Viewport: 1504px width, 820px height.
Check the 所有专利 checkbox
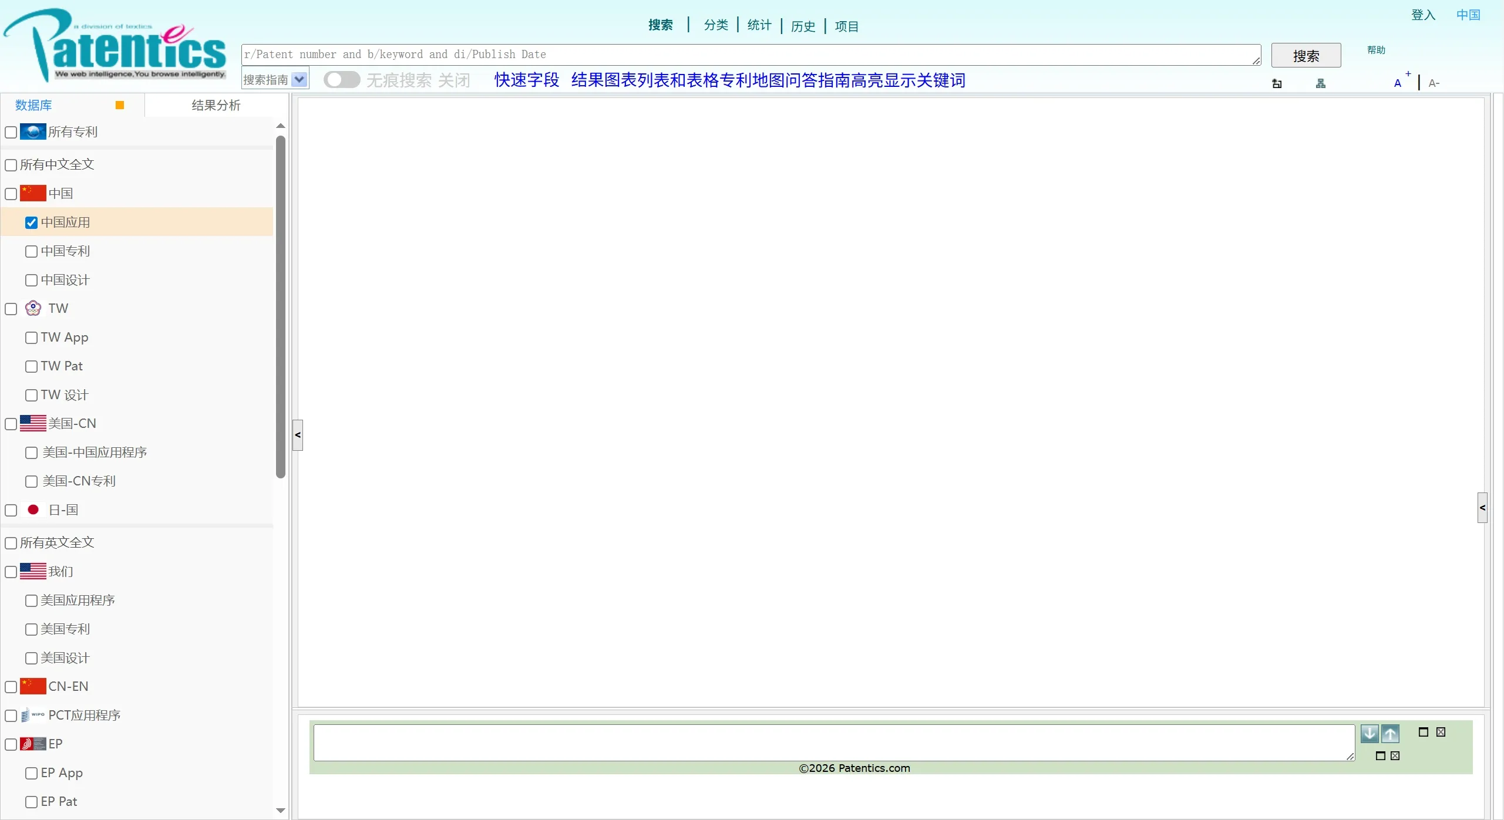[x=11, y=132]
